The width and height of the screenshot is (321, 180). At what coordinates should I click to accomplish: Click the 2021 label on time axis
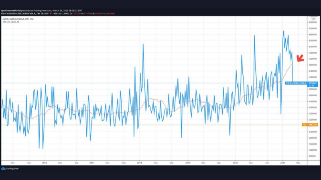(282, 163)
